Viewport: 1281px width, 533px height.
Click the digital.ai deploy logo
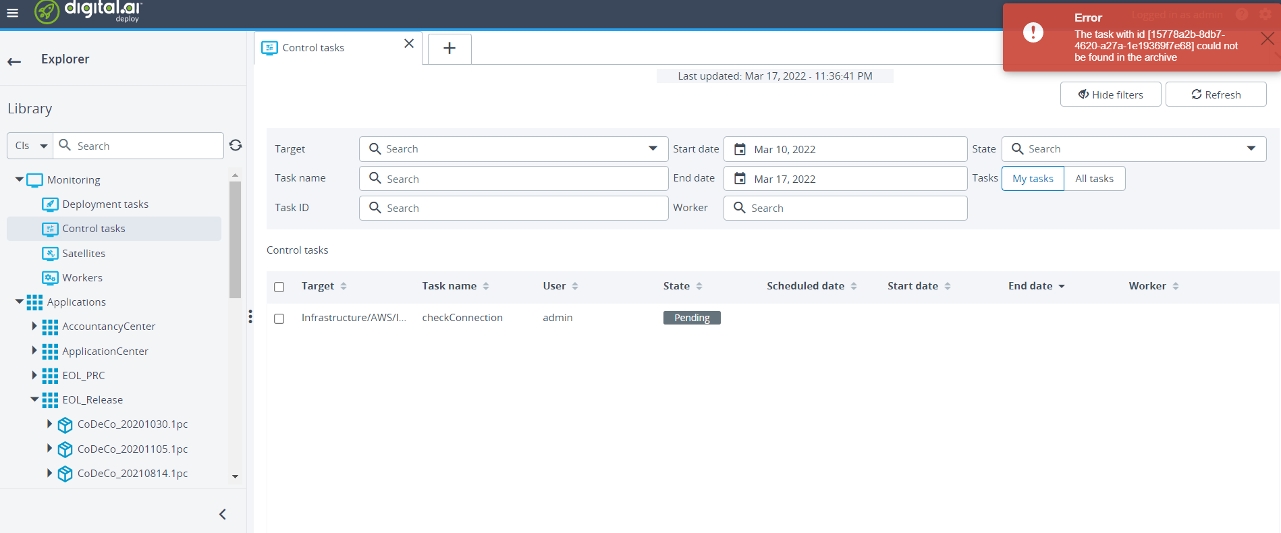pyautogui.click(x=88, y=11)
